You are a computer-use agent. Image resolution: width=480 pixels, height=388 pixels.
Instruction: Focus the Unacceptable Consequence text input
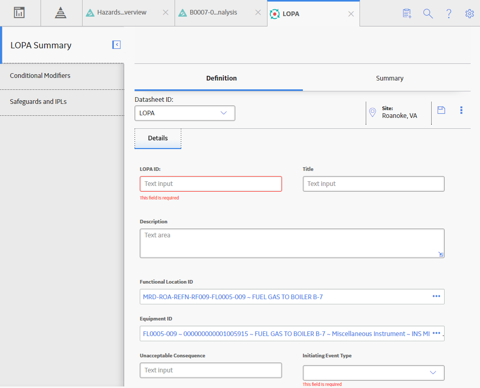(211, 370)
